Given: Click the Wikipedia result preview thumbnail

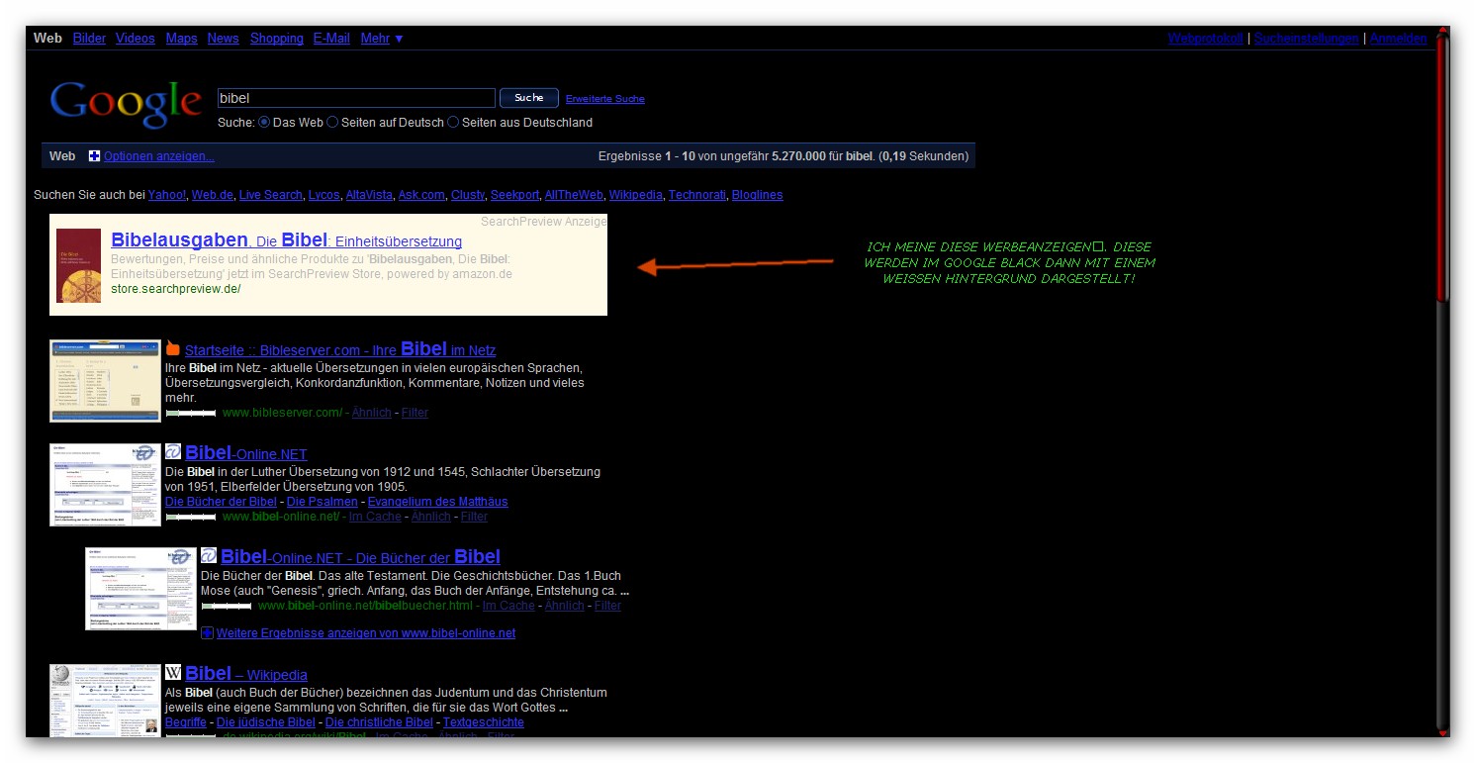Looking at the screenshot, I should tap(105, 701).
